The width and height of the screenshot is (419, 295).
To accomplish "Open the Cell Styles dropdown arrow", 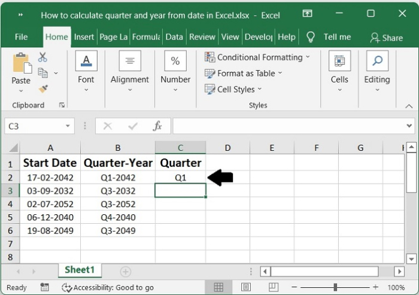I will pyautogui.click(x=259, y=89).
